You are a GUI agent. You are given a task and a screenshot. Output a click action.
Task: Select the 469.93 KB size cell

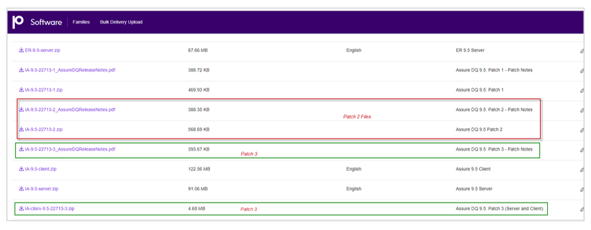(x=199, y=90)
